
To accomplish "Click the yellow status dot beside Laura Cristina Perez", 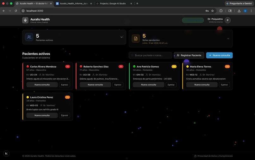I will point(28,97).
